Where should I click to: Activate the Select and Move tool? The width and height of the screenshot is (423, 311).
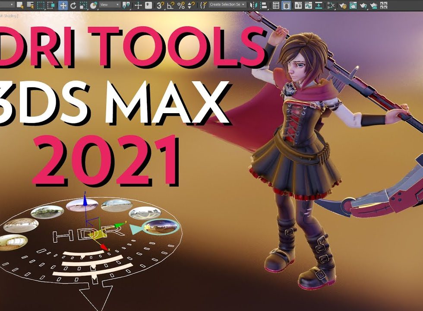tap(63, 5)
